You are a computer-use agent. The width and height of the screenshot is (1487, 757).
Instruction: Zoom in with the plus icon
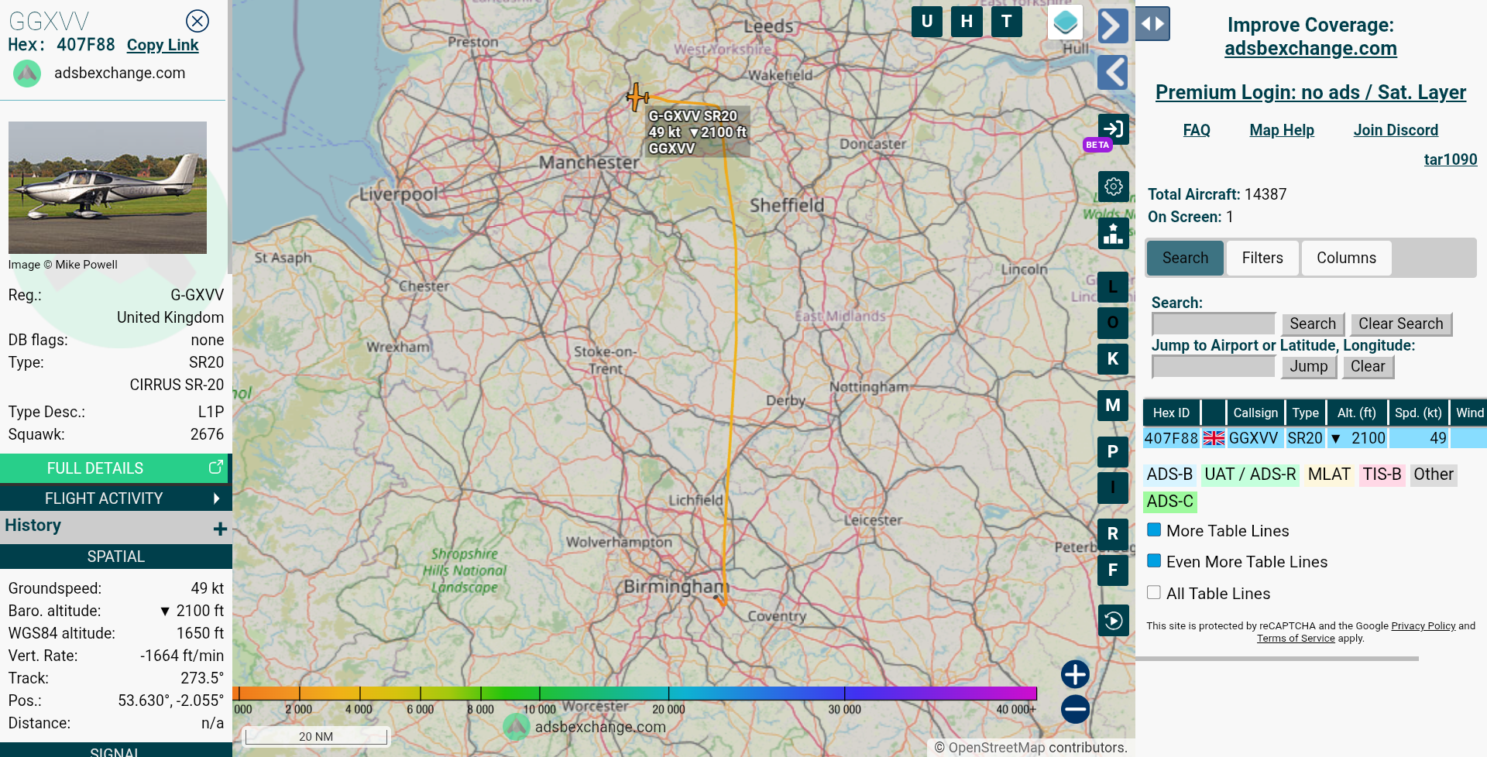click(x=1075, y=674)
